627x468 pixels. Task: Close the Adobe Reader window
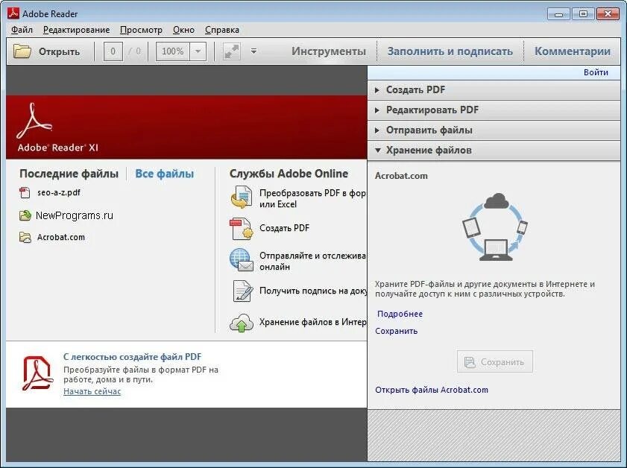608,14
